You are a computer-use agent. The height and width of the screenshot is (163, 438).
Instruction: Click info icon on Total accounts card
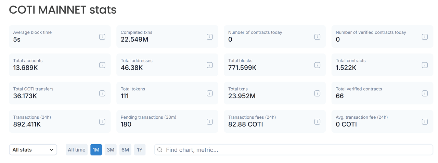point(102,65)
